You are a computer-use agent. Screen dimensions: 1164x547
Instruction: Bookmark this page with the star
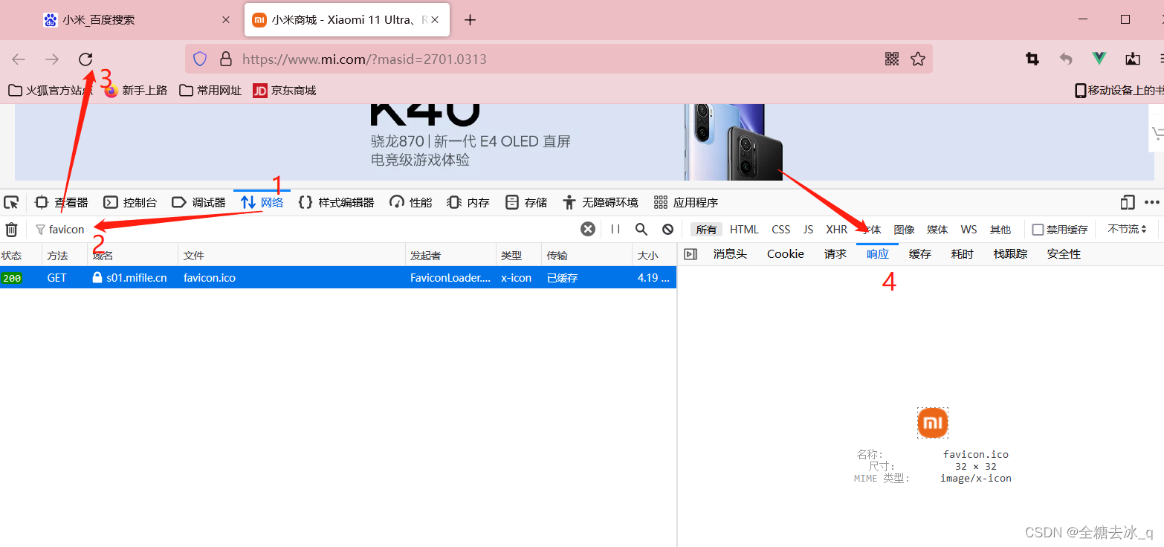(x=918, y=59)
